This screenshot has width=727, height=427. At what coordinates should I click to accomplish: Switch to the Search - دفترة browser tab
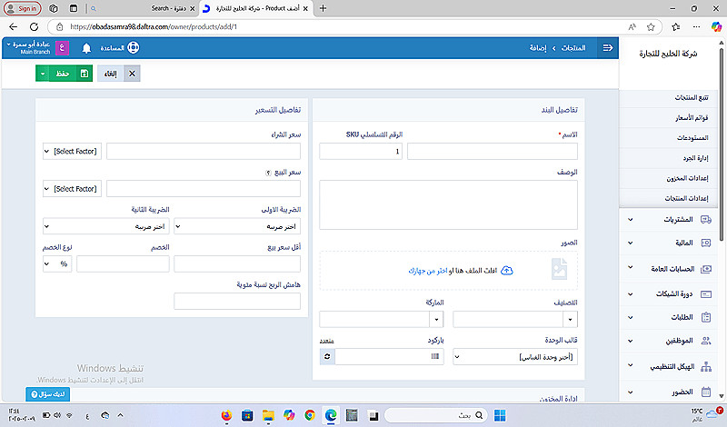point(168,8)
